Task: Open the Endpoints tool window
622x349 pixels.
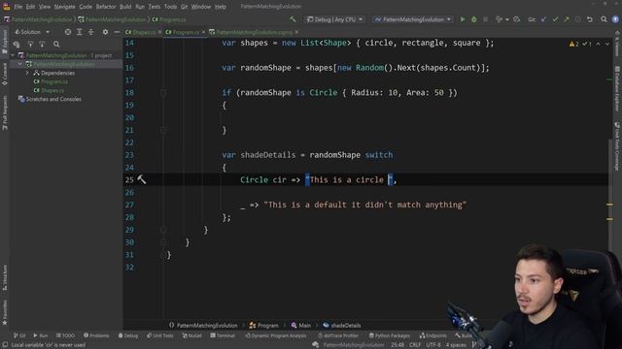Action: coord(433,335)
